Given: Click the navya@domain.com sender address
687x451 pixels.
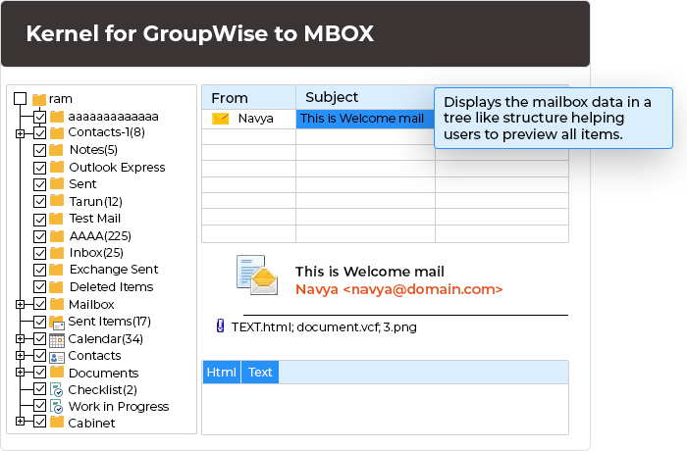Looking at the screenshot, I should 422,289.
